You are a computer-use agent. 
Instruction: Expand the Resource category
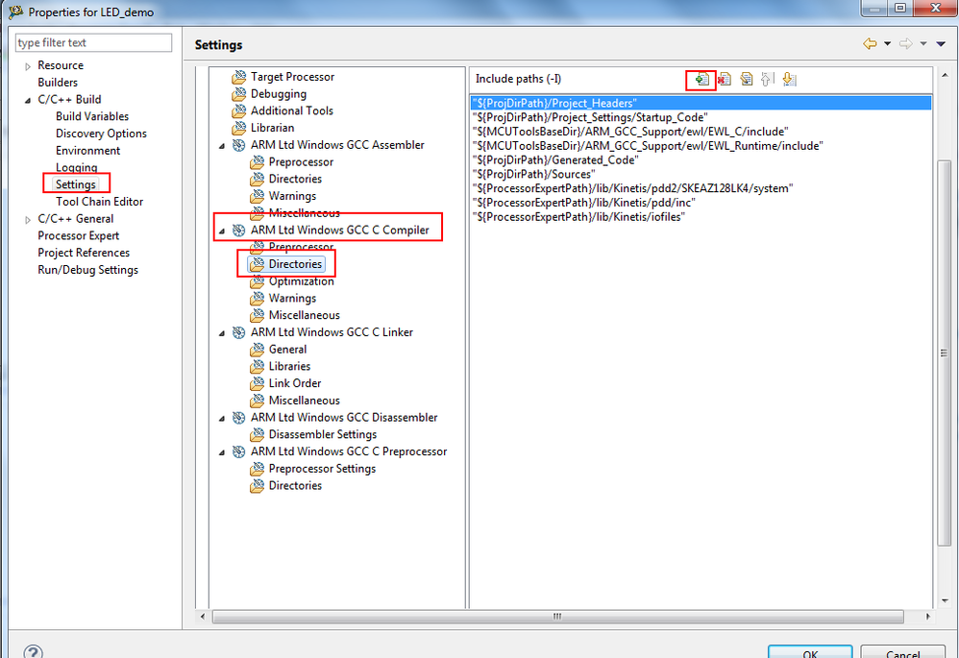[28, 66]
